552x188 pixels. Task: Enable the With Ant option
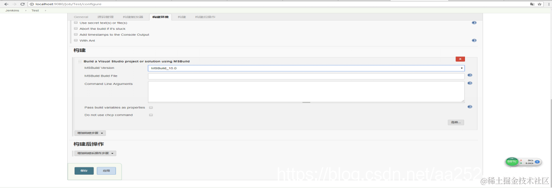coord(76,40)
